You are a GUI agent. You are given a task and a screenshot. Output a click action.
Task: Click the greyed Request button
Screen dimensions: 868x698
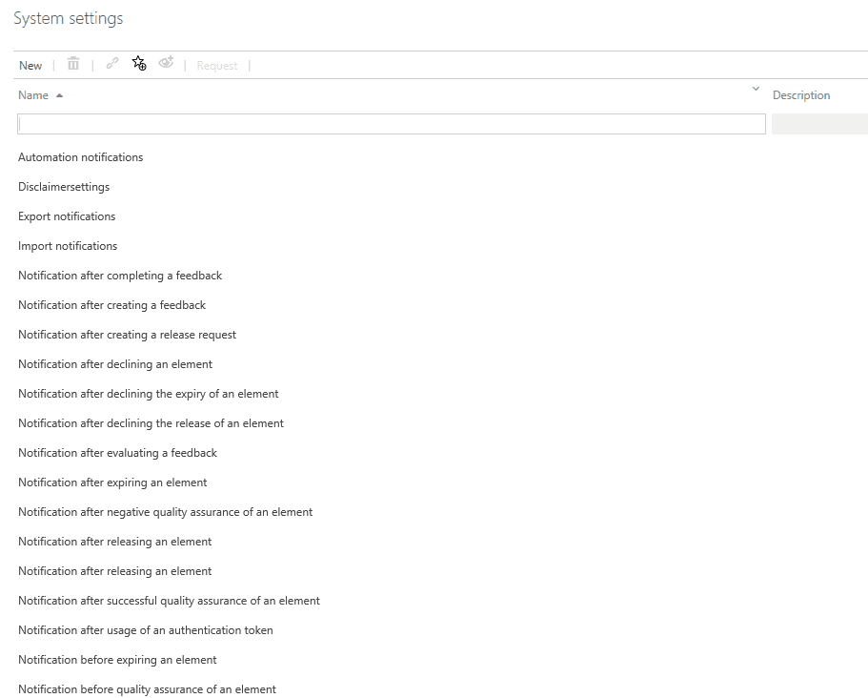pos(217,66)
